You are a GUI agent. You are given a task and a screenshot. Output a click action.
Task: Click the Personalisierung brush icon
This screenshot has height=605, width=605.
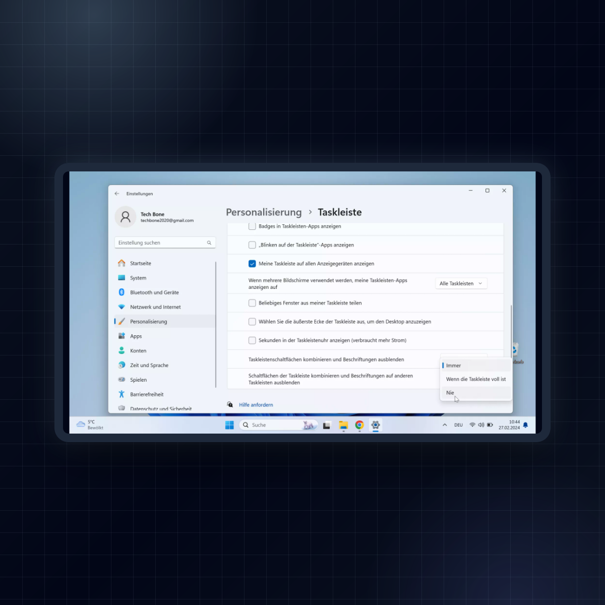122,322
